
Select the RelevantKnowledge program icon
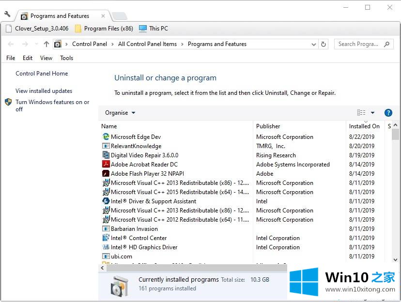[106, 146]
